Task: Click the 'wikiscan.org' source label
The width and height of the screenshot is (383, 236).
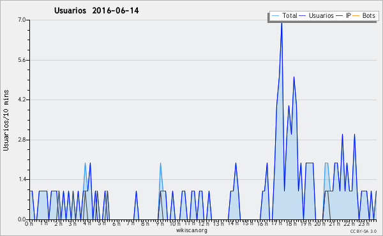Action: point(191,230)
